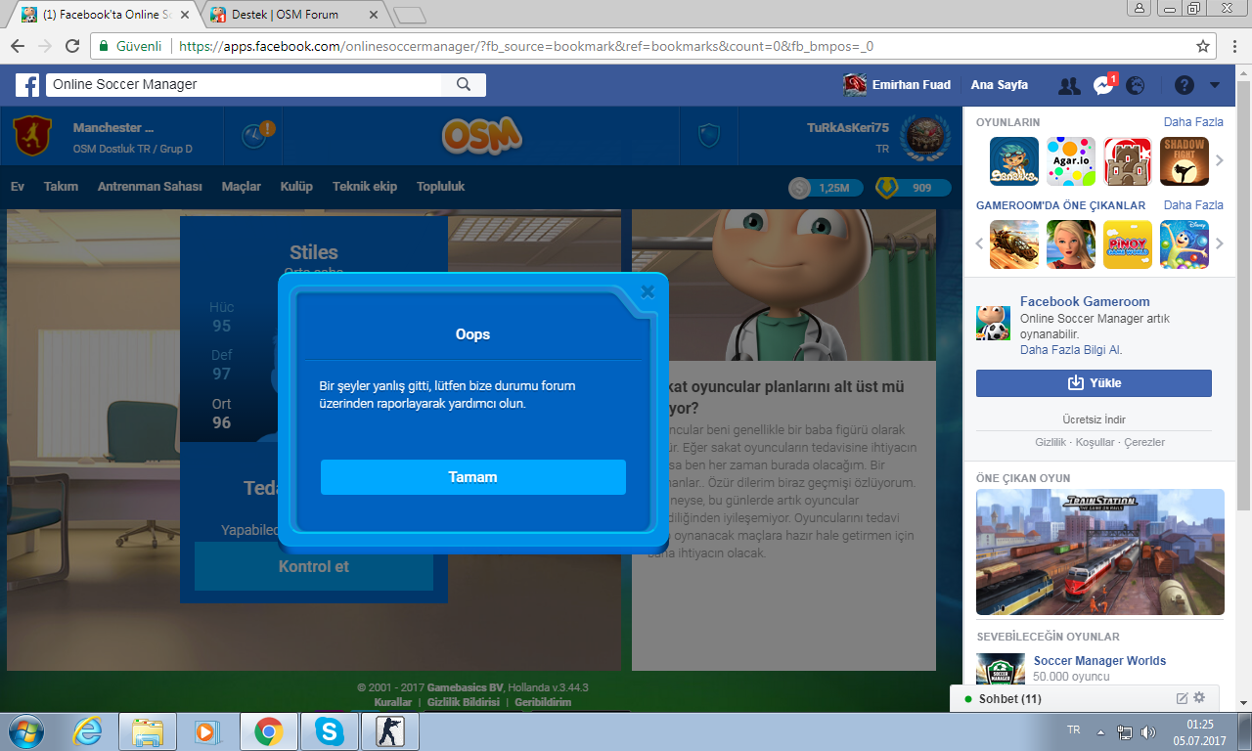Click the Tamam button
Screen dimensions: 1252x751
(473, 477)
